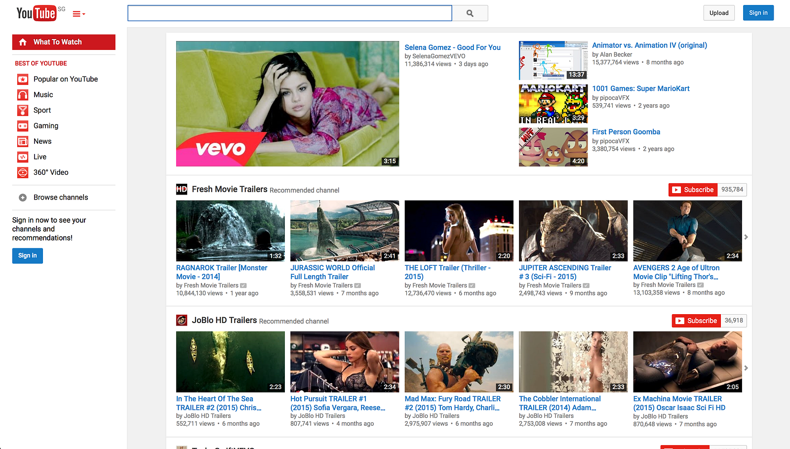Image resolution: width=790 pixels, height=449 pixels.
Task: Click the Upload button
Action: point(719,13)
